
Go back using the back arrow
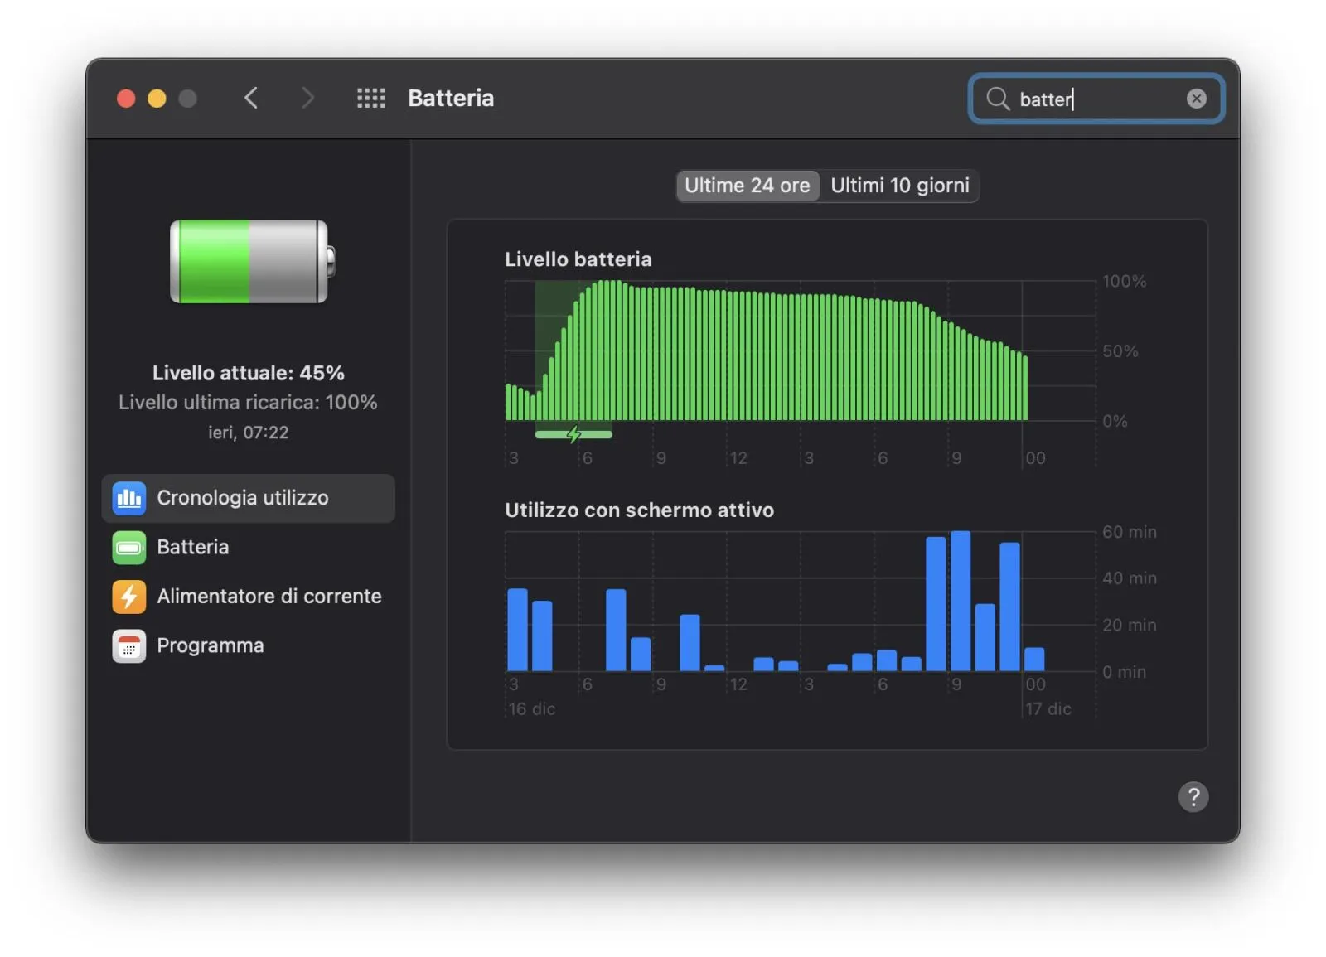point(252,98)
